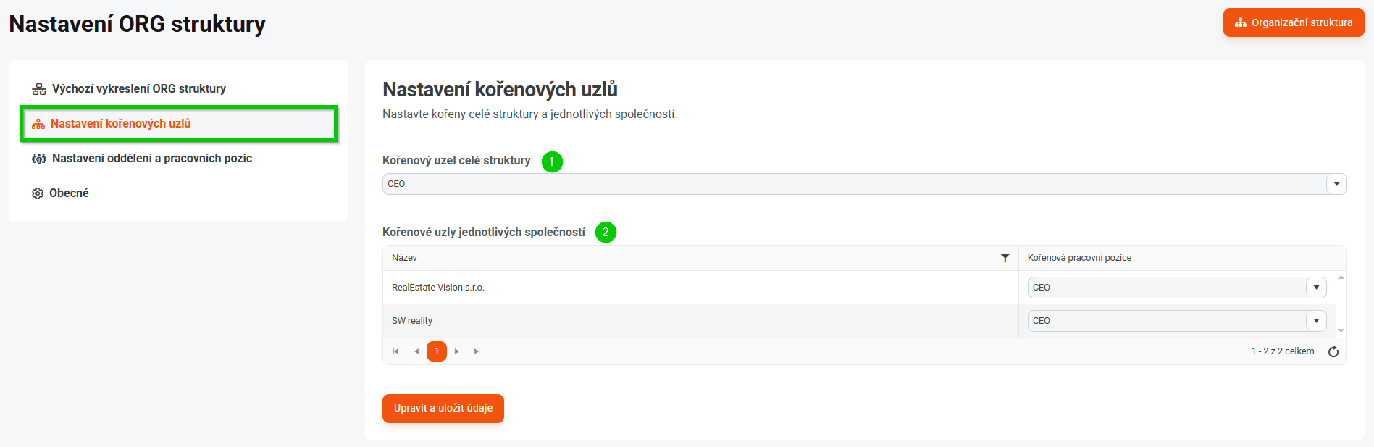Click the filter icon in Název column
1374x447 pixels.
(1005, 258)
